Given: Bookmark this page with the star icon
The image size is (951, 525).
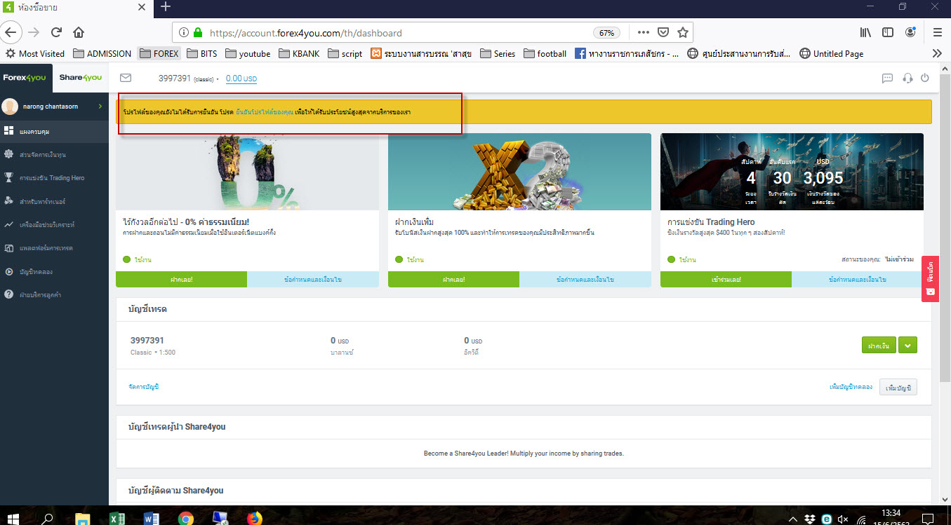Looking at the screenshot, I should [x=682, y=32].
